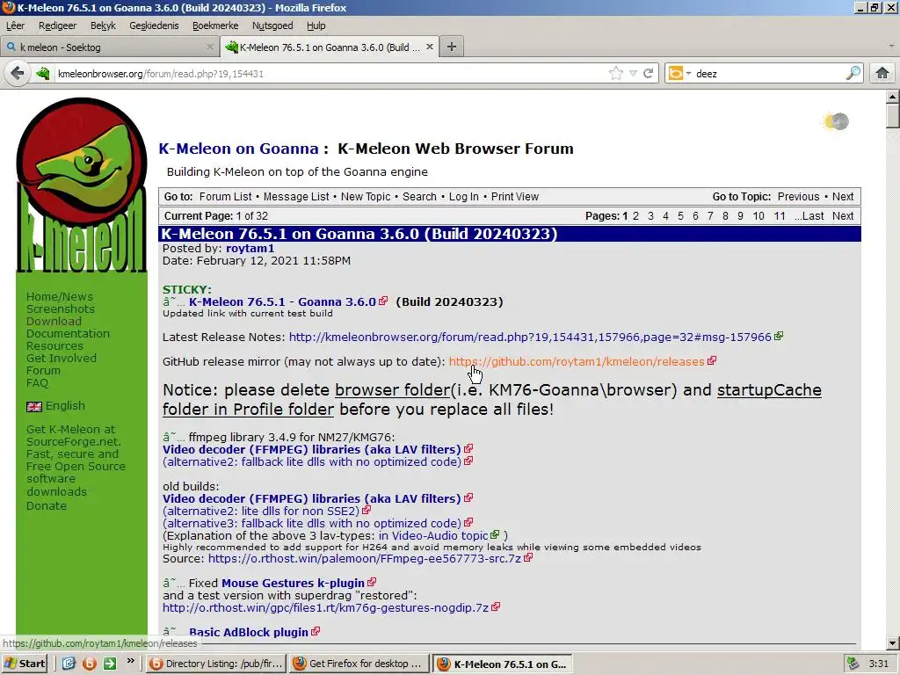The image size is (900, 675).
Task: Go to Forum List
Action: pyautogui.click(x=226, y=197)
